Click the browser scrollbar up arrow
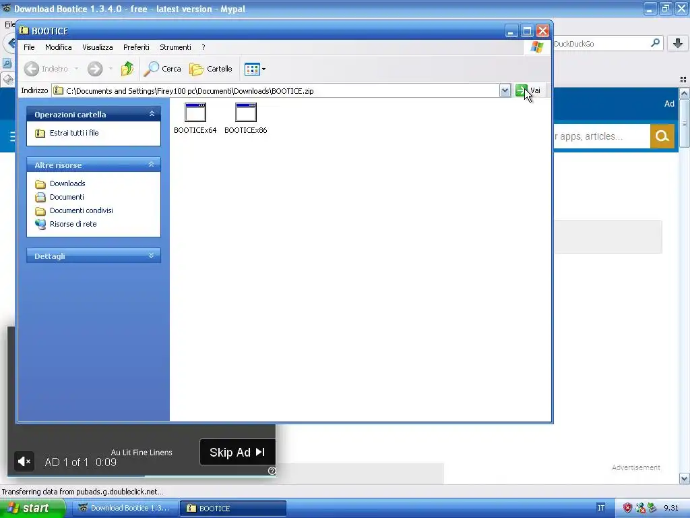 pyautogui.click(x=685, y=93)
